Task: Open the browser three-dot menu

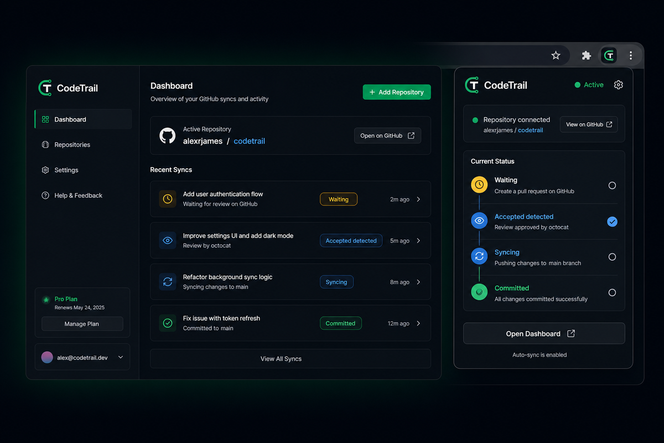Action: click(x=631, y=55)
